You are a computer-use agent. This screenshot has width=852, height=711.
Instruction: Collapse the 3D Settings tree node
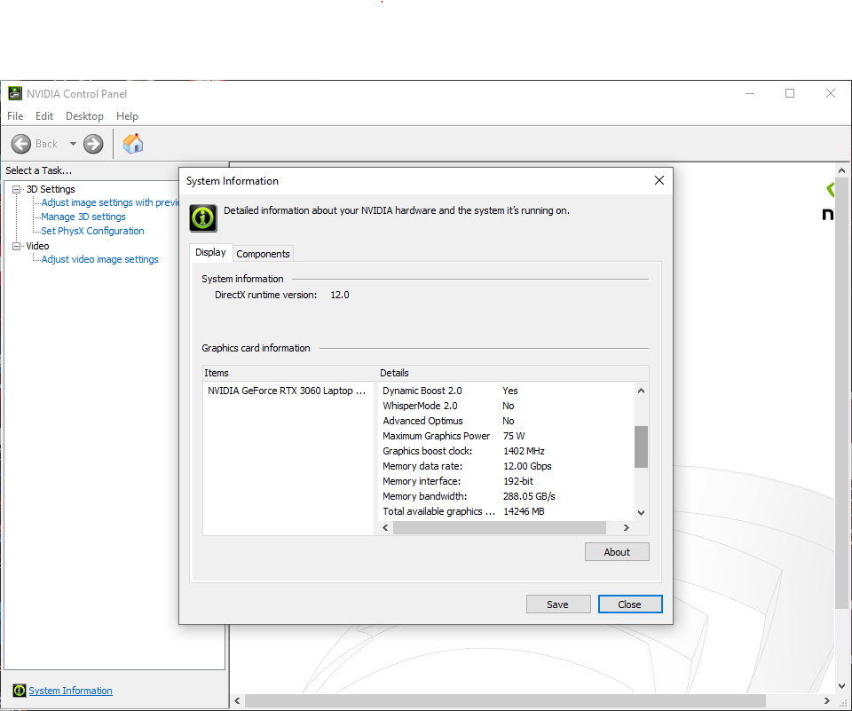17,189
